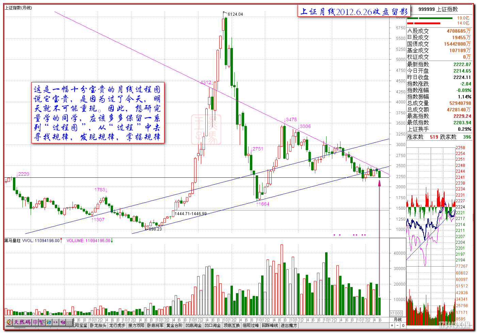Switch to the 回踩峰线 indicator tab

coord(270,326)
